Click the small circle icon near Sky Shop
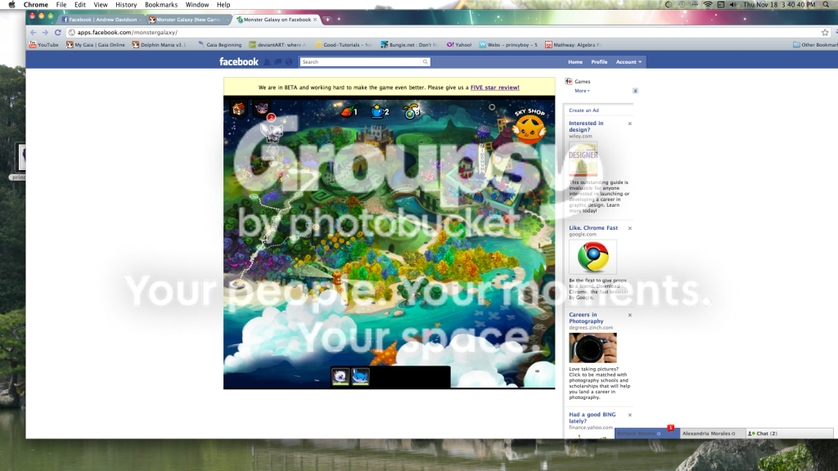The width and height of the screenshot is (838, 471). click(x=492, y=107)
